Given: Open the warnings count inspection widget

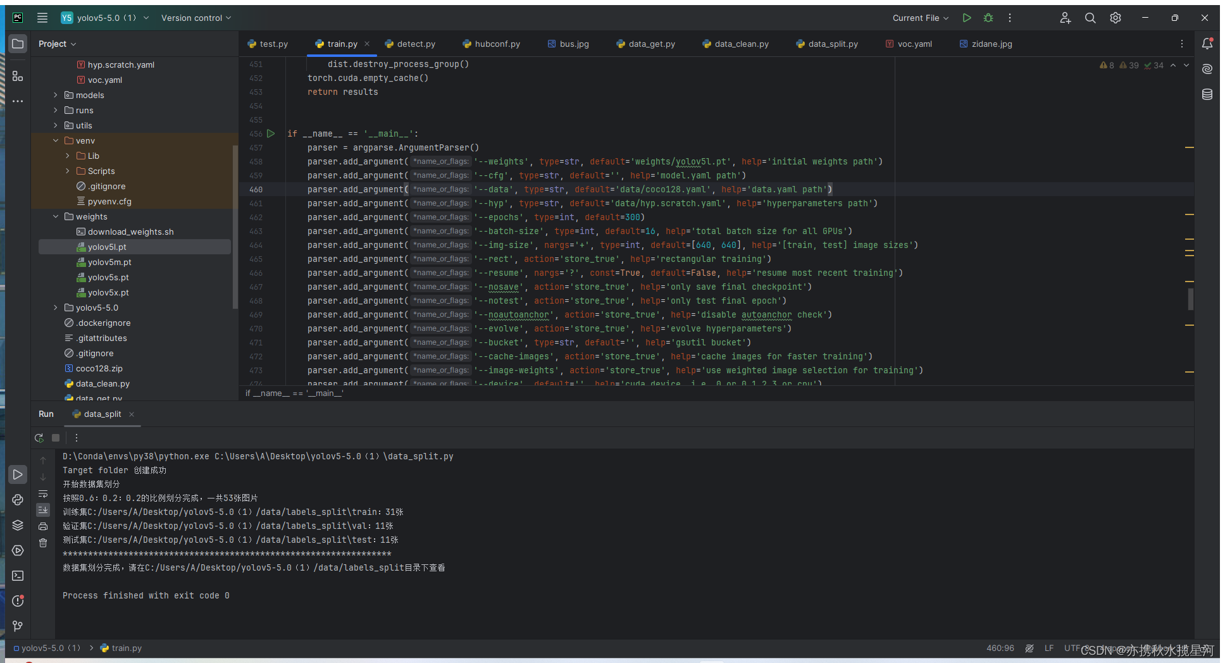Looking at the screenshot, I should coord(1131,65).
